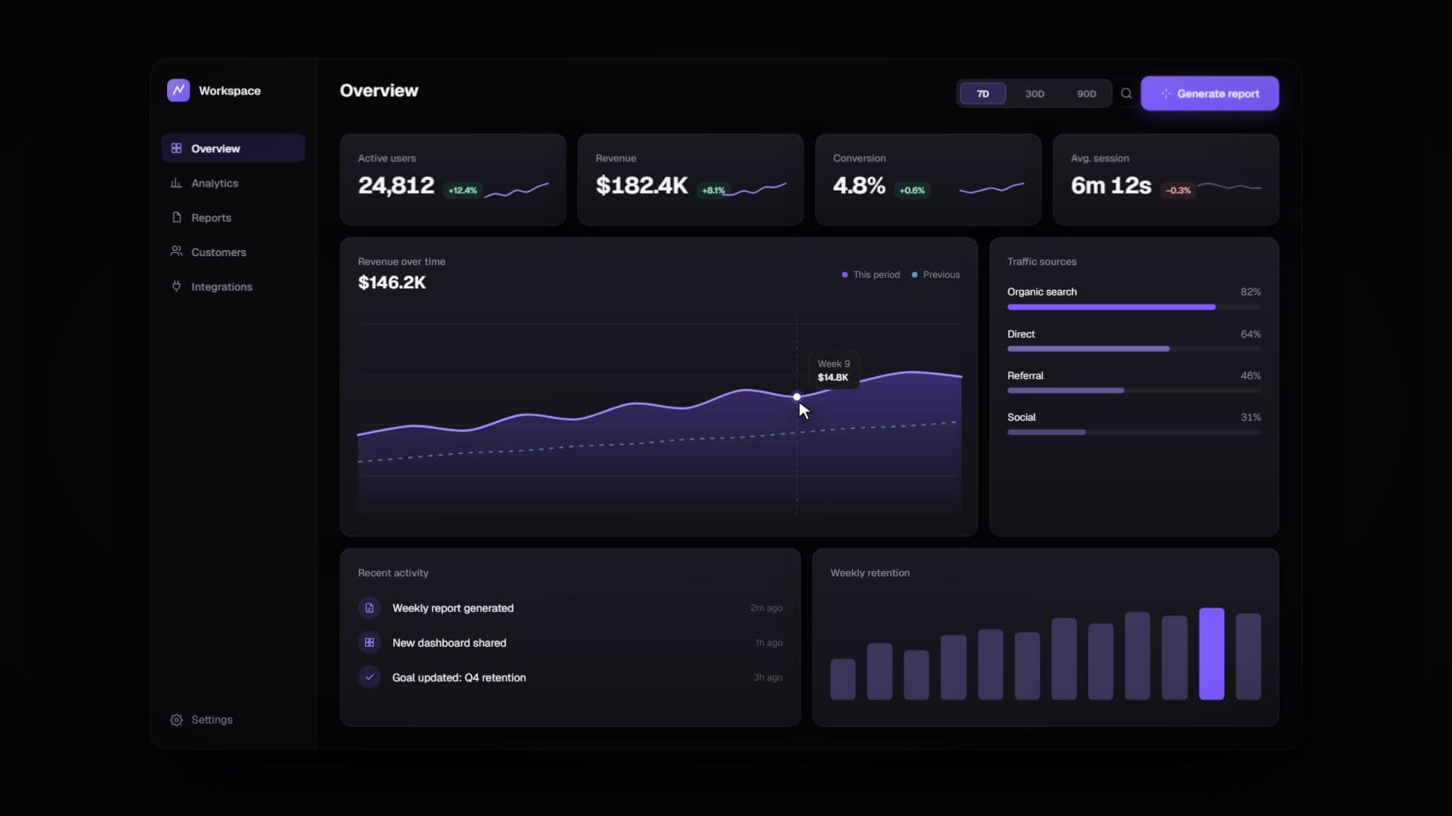Navigate to Customers page
The height and width of the screenshot is (816, 1452).
tap(233, 252)
